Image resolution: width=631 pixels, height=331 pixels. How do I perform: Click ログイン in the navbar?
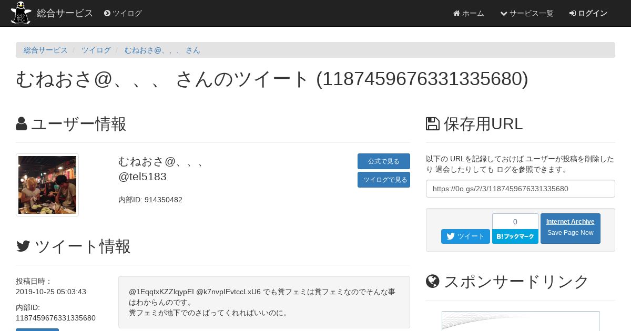point(588,13)
